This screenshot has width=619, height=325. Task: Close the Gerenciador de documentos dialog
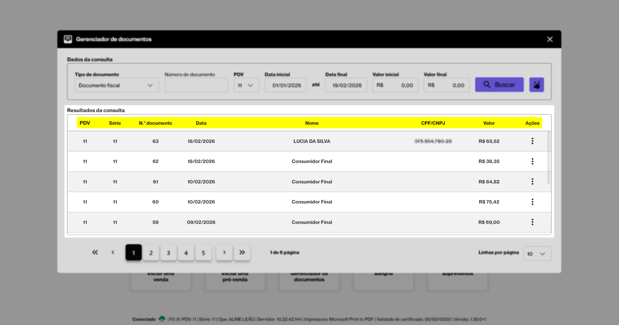coord(550,39)
